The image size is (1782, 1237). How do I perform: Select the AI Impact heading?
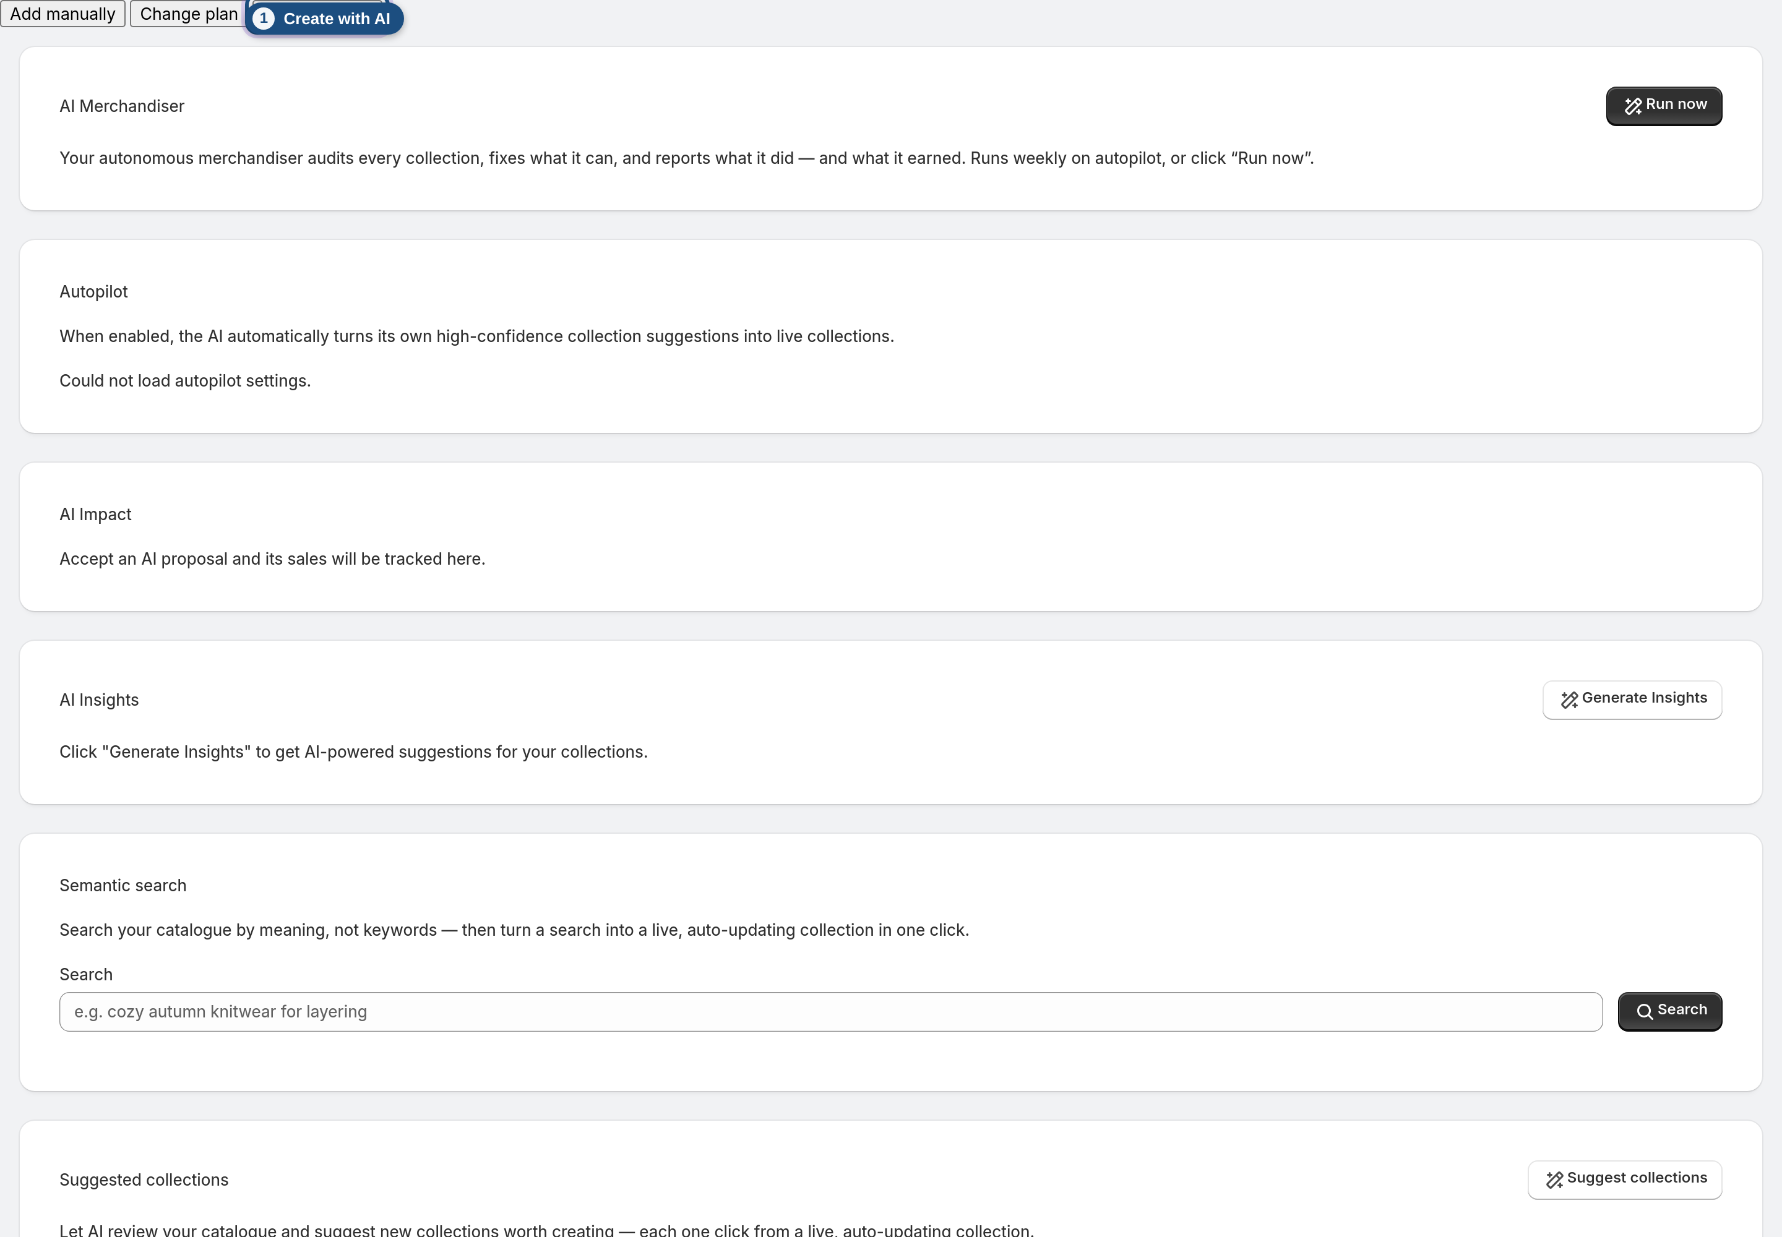[95, 515]
